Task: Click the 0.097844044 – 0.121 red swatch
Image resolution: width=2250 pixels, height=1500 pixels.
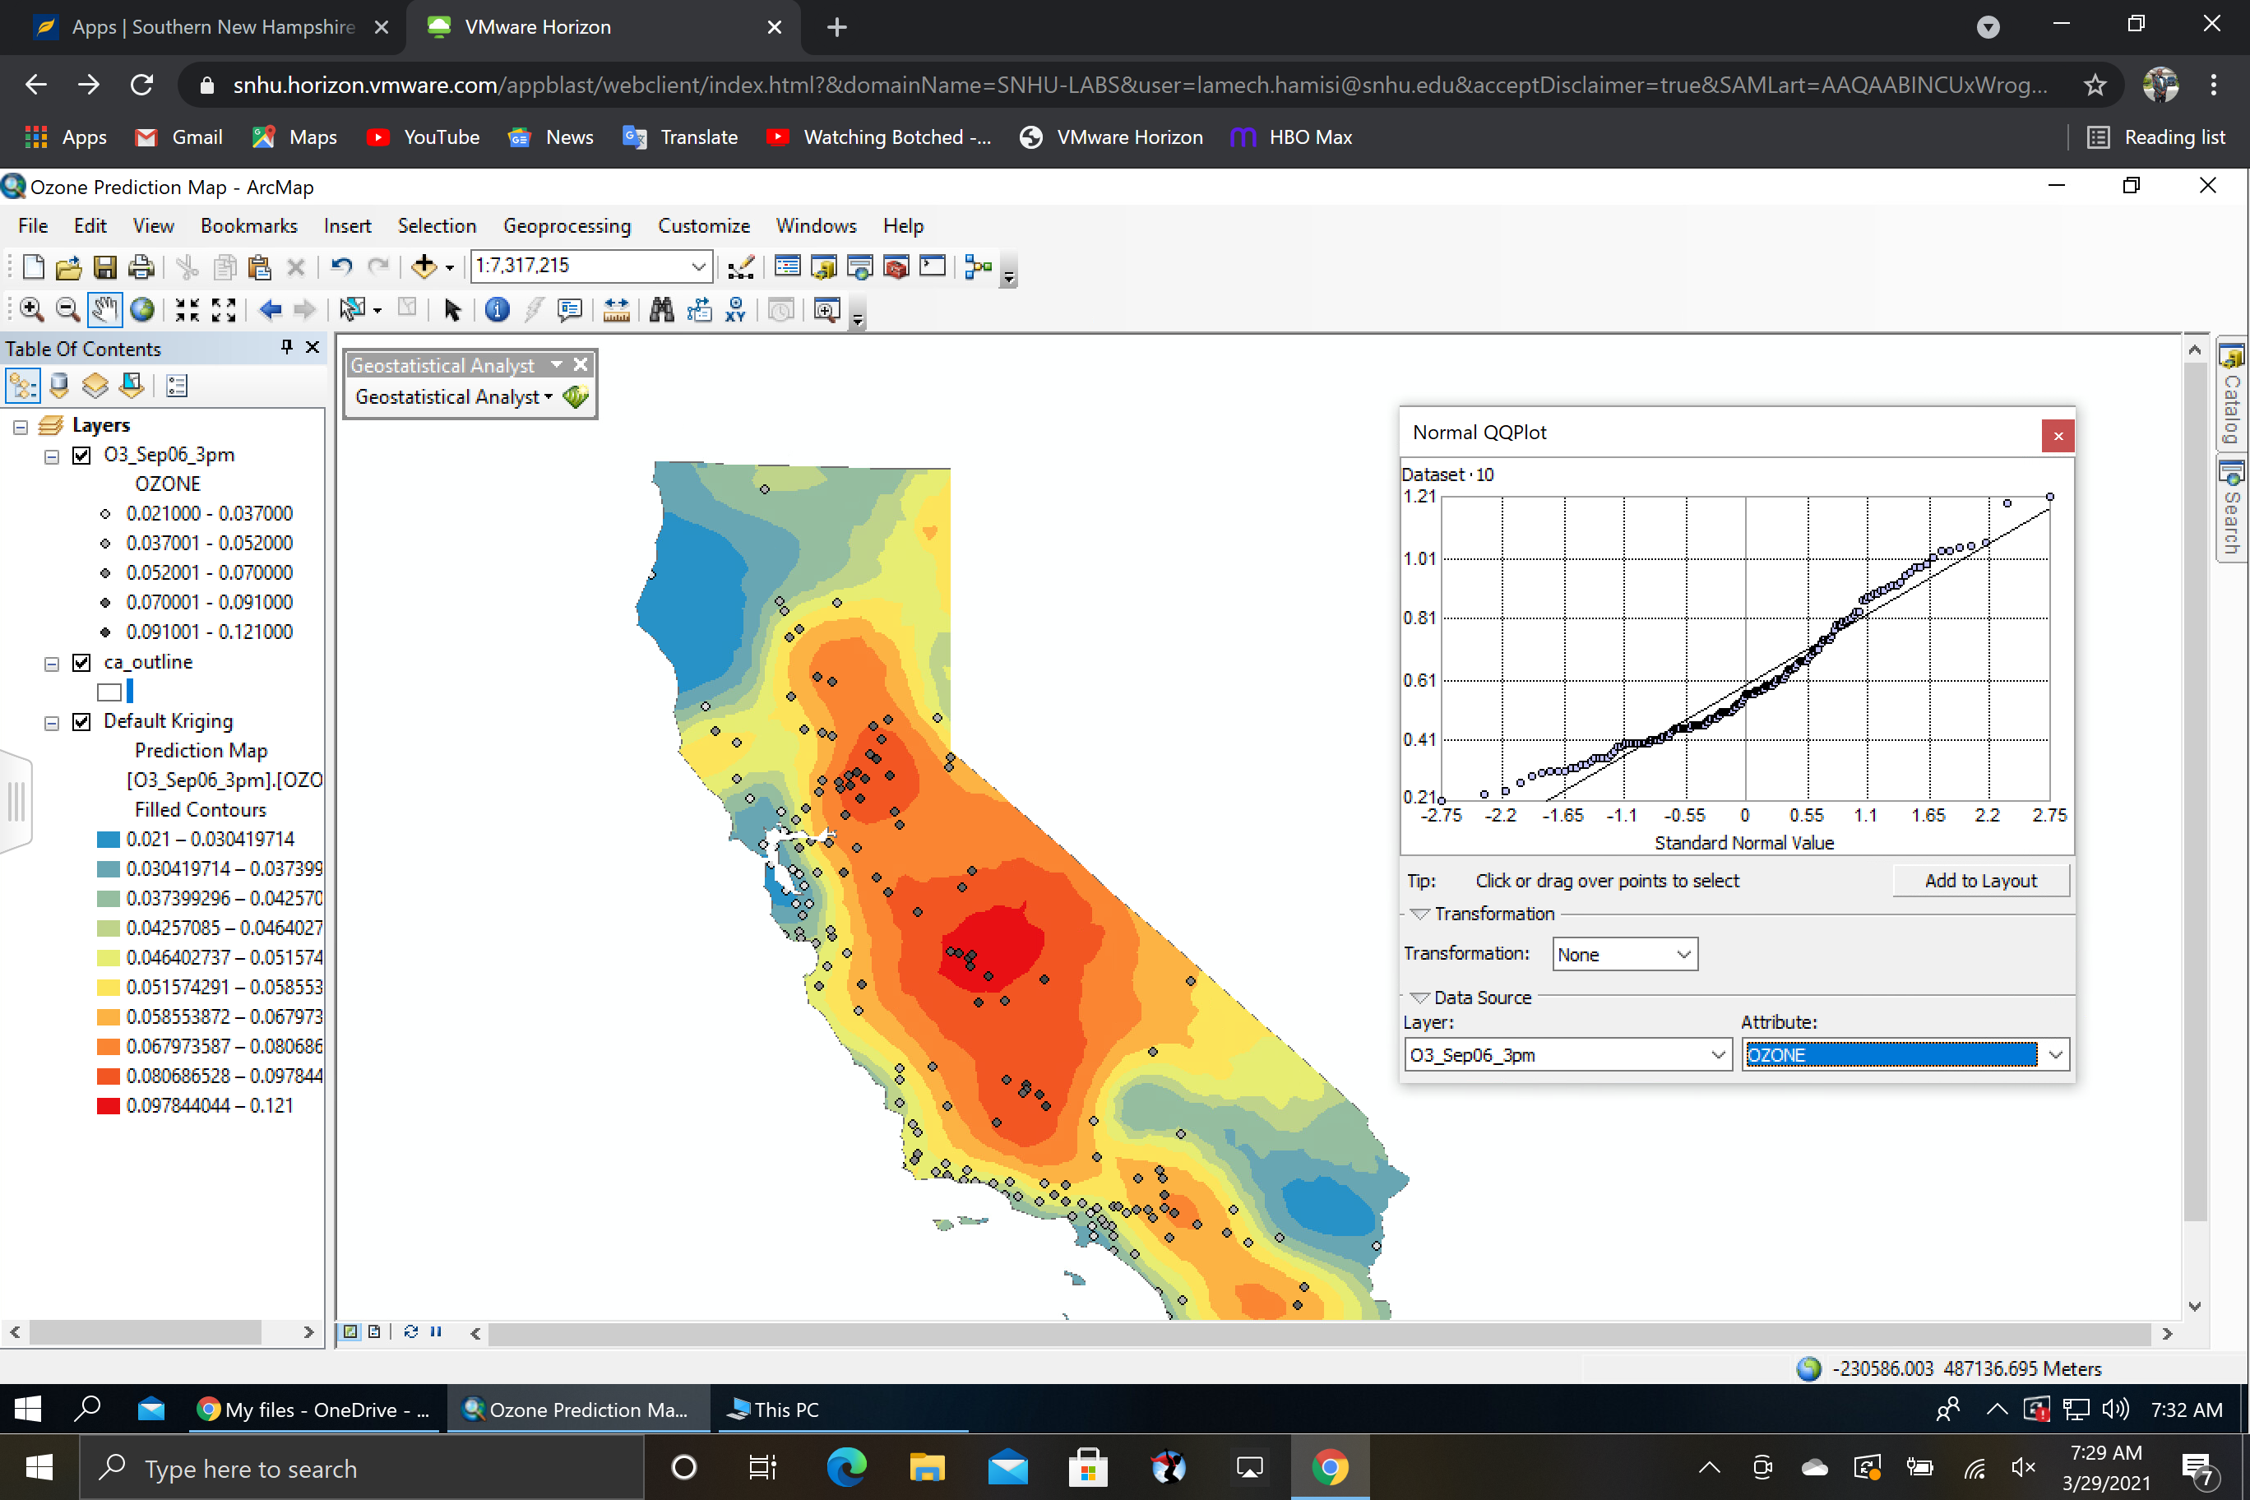Action: 108,1107
